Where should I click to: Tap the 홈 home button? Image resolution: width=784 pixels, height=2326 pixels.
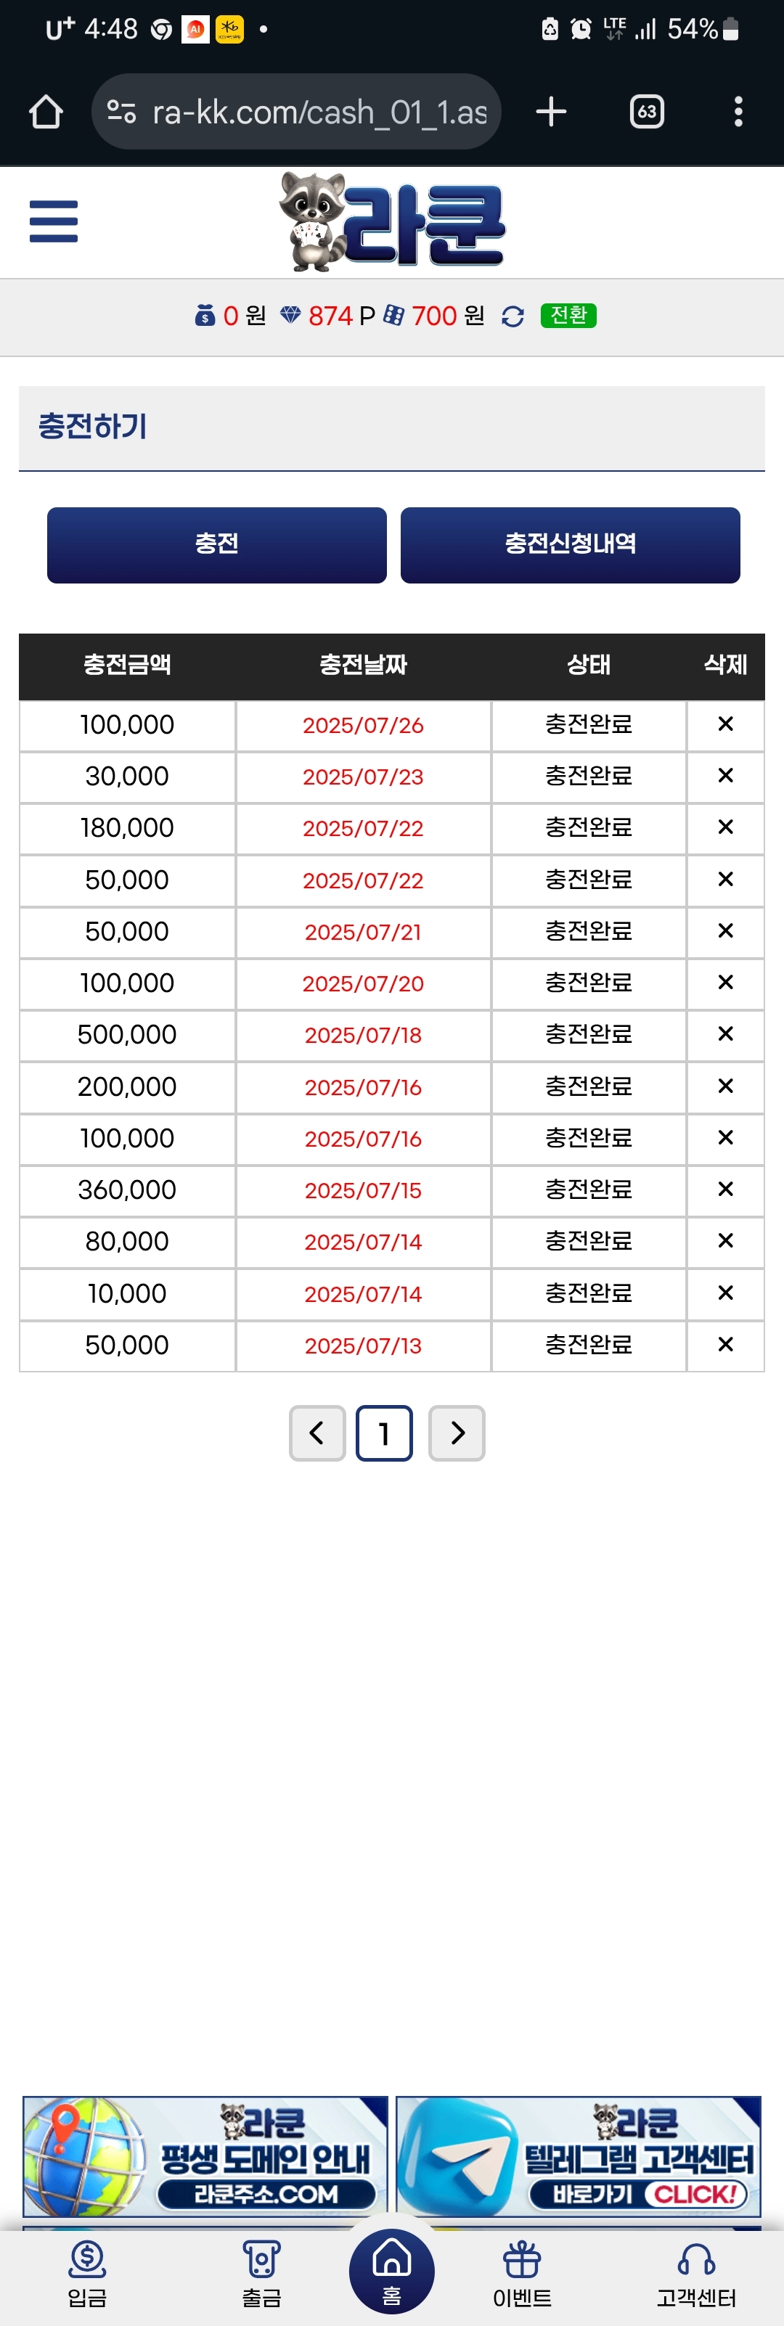point(392,2270)
